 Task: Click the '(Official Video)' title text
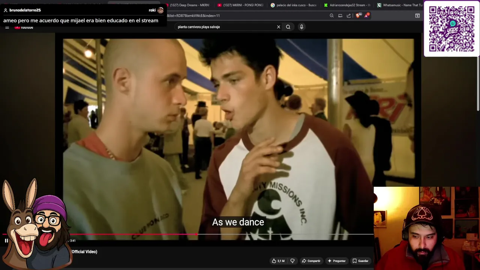pyautogui.click(x=84, y=252)
